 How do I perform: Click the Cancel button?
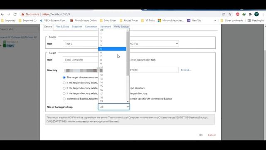click(212, 135)
